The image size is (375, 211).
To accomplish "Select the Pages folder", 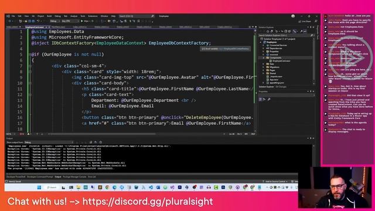I will pyautogui.click(x=272, y=70).
